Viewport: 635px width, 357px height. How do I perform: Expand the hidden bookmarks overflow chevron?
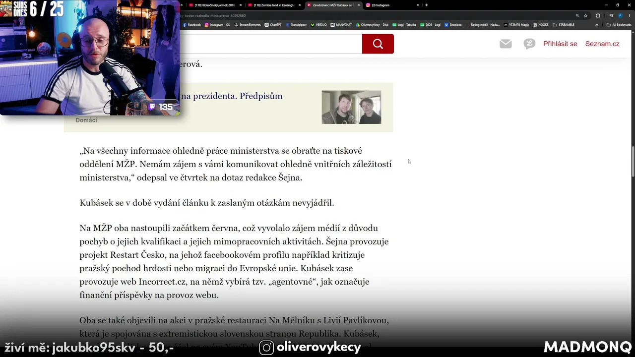click(x=597, y=24)
